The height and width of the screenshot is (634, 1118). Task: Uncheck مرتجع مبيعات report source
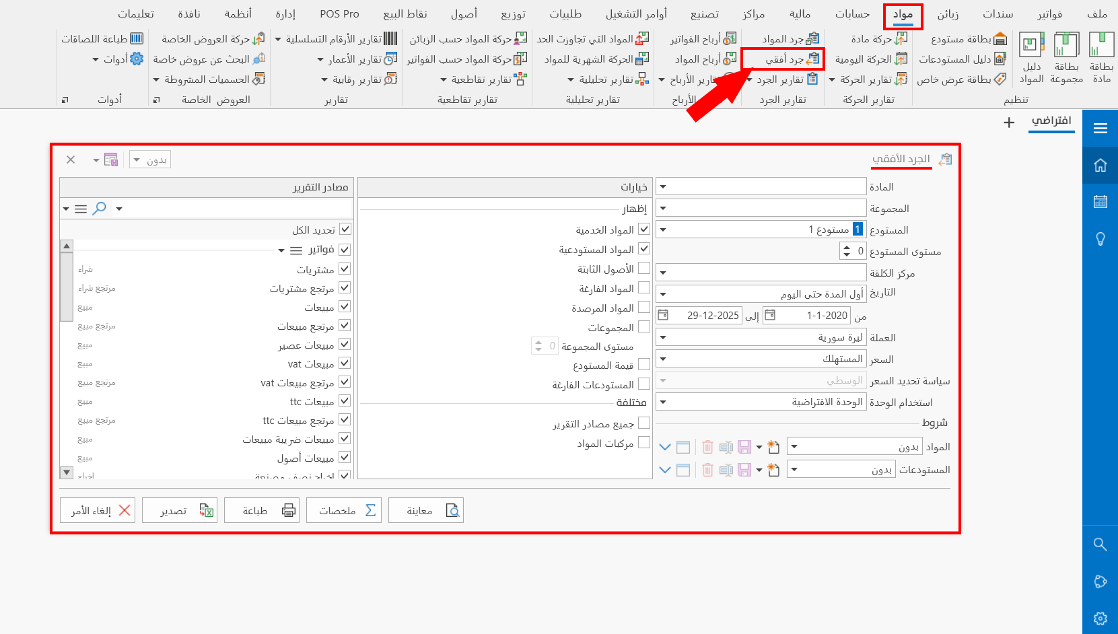pyautogui.click(x=344, y=325)
